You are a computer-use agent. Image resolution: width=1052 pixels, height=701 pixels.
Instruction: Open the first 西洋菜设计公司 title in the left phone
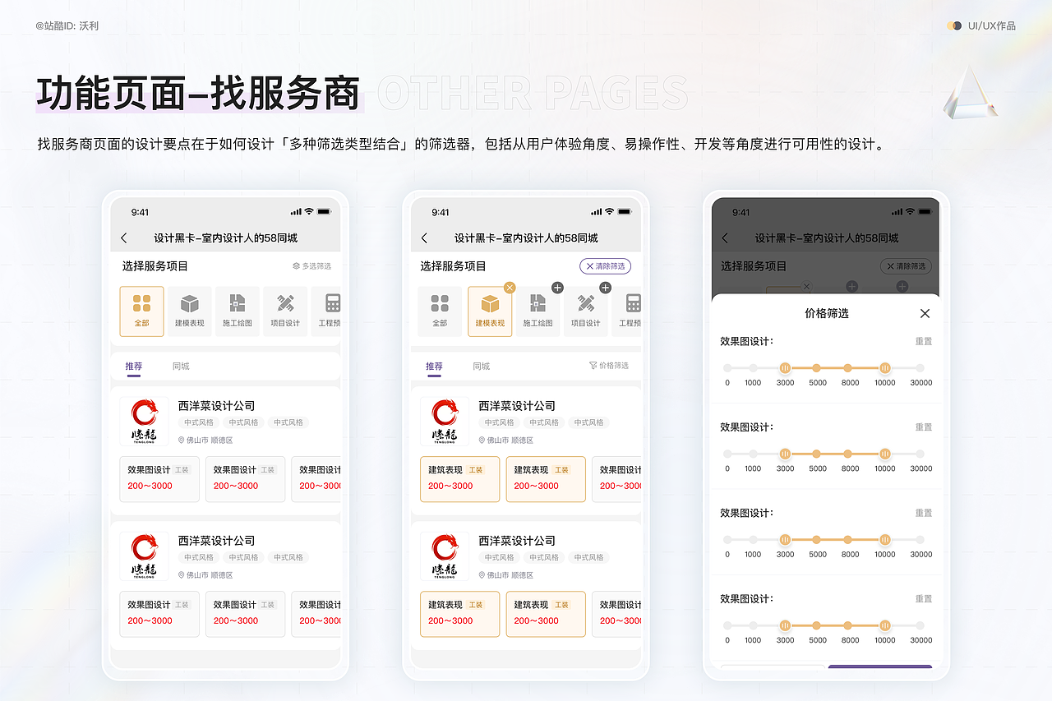(217, 406)
